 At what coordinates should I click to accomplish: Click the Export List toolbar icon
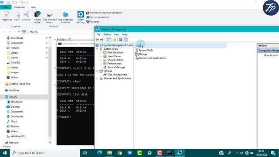click(x=114, y=40)
